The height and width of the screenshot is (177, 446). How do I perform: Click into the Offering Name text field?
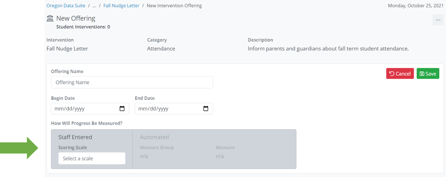pos(132,82)
